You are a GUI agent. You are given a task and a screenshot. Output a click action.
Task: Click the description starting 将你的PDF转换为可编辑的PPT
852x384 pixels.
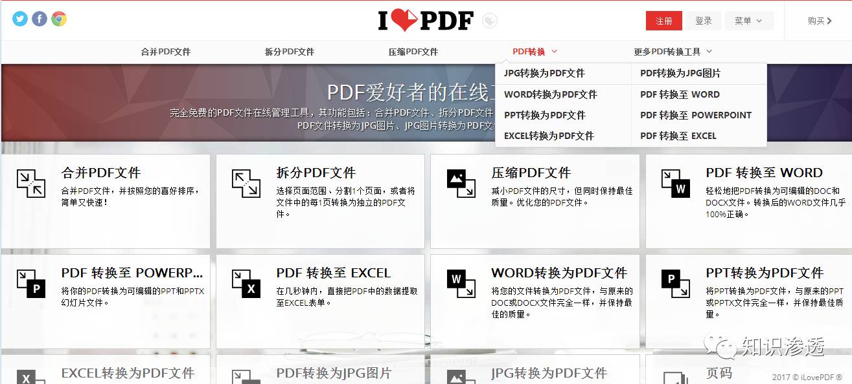133,297
